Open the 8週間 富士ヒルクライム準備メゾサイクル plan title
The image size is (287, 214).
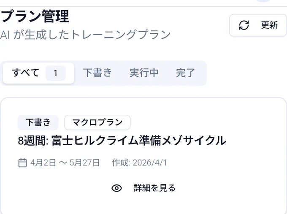tap(122, 141)
